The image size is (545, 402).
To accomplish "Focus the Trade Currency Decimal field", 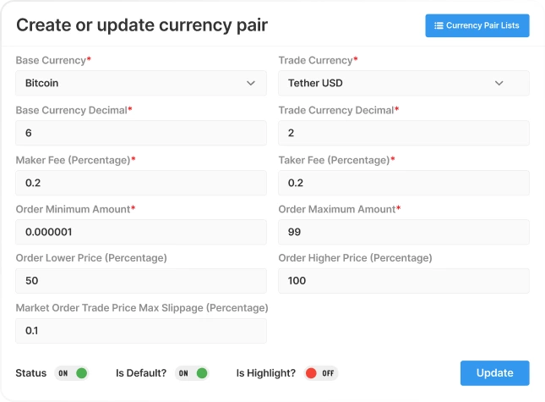I will [x=404, y=133].
